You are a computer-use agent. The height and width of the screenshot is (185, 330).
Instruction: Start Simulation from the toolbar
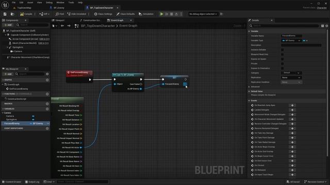click(146, 14)
